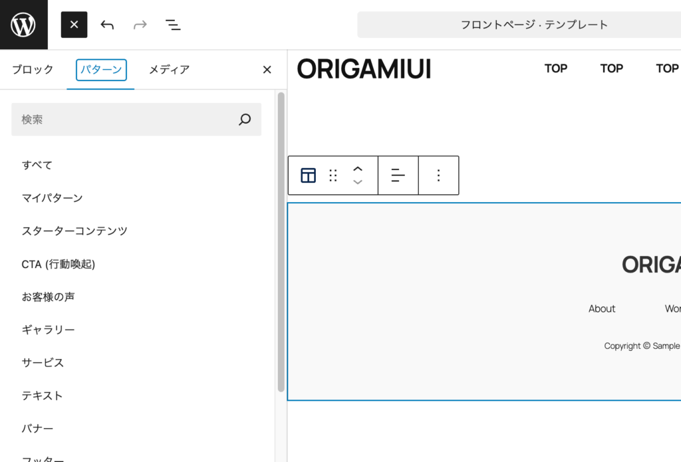The height and width of the screenshot is (462, 681).
Task: Open the すべて pattern category
Action: tap(37, 165)
